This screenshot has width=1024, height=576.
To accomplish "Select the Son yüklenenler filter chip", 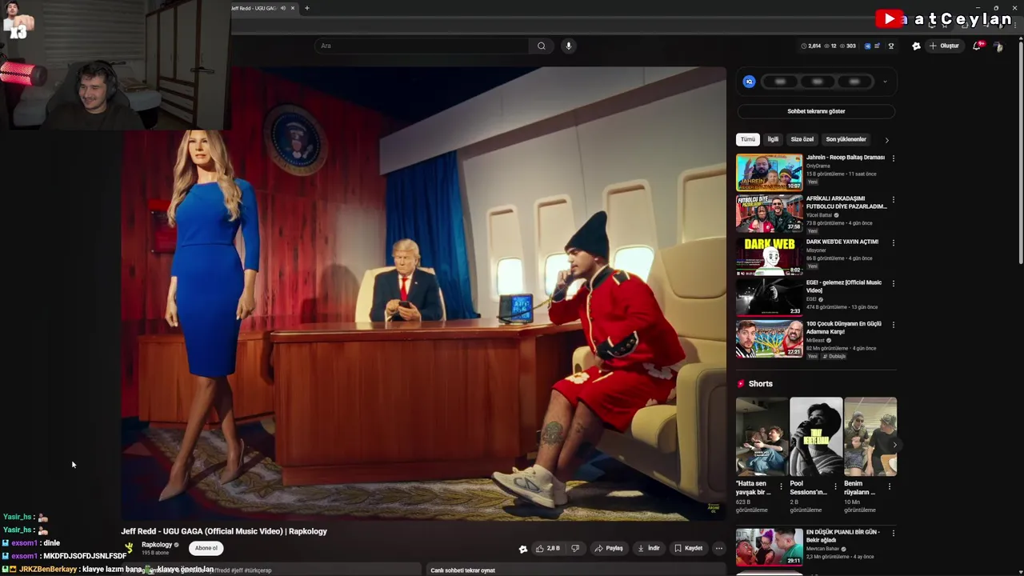I will click(x=846, y=139).
